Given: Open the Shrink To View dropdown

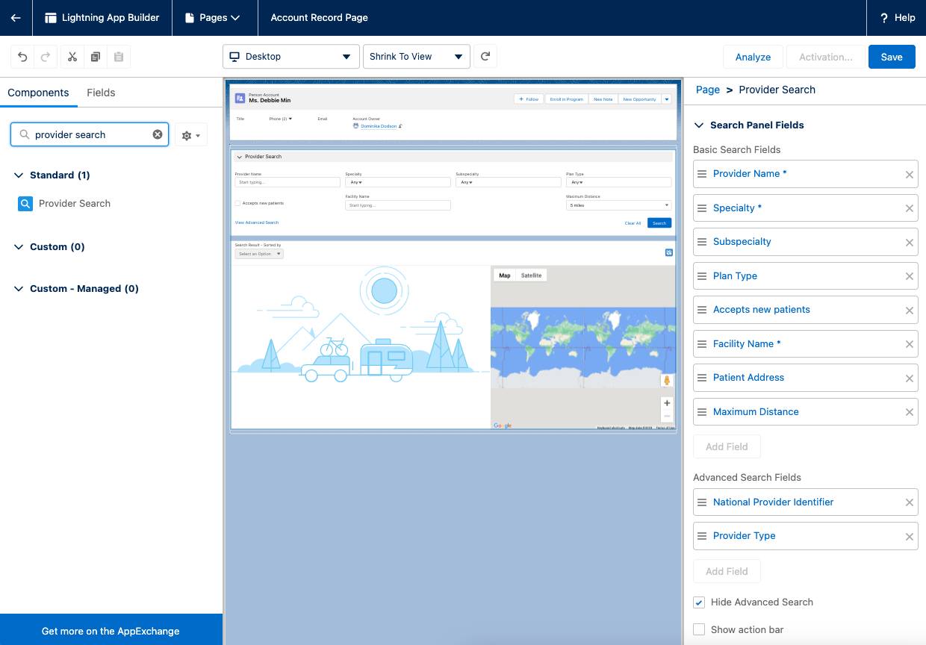Looking at the screenshot, I should pyautogui.click(x=417, y=57).
